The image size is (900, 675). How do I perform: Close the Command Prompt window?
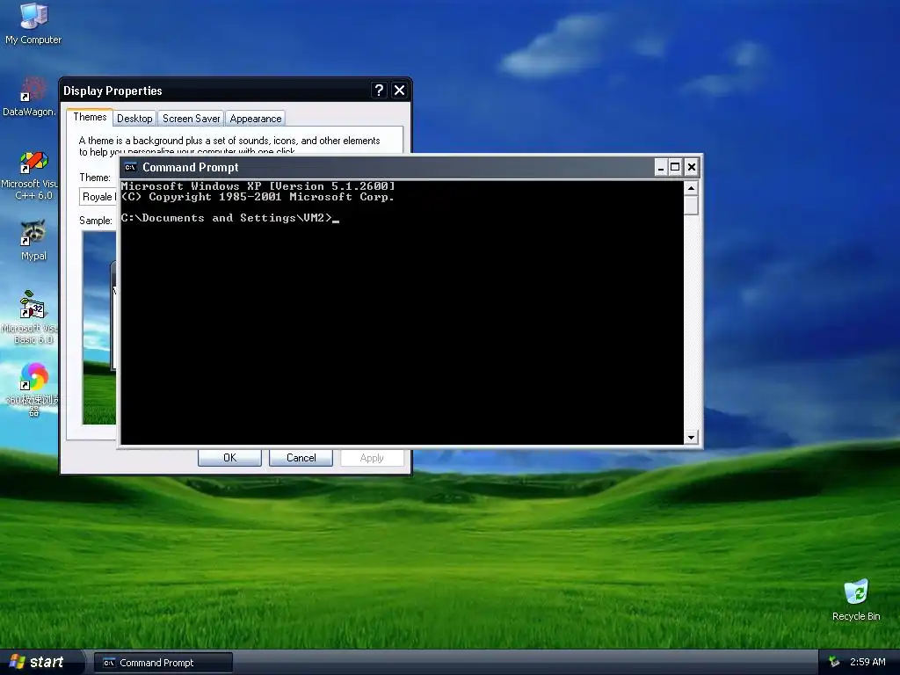click(x=692, y=167)
